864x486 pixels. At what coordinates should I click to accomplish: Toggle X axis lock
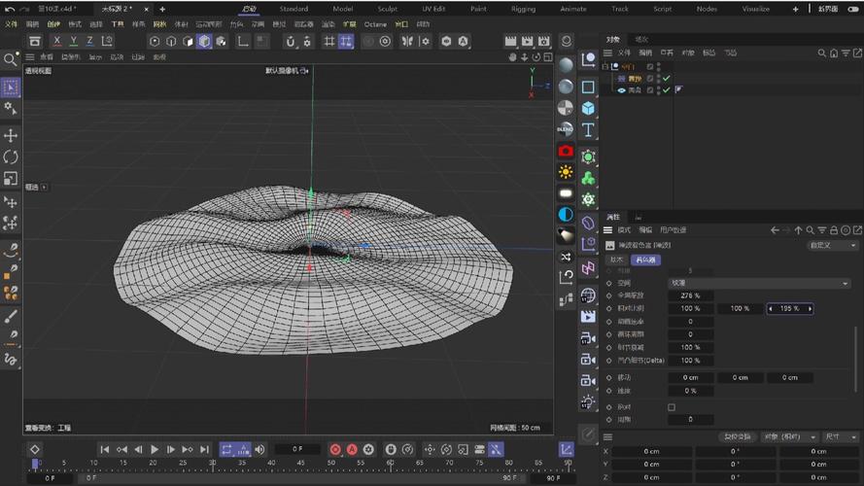(x=56, y=42)
